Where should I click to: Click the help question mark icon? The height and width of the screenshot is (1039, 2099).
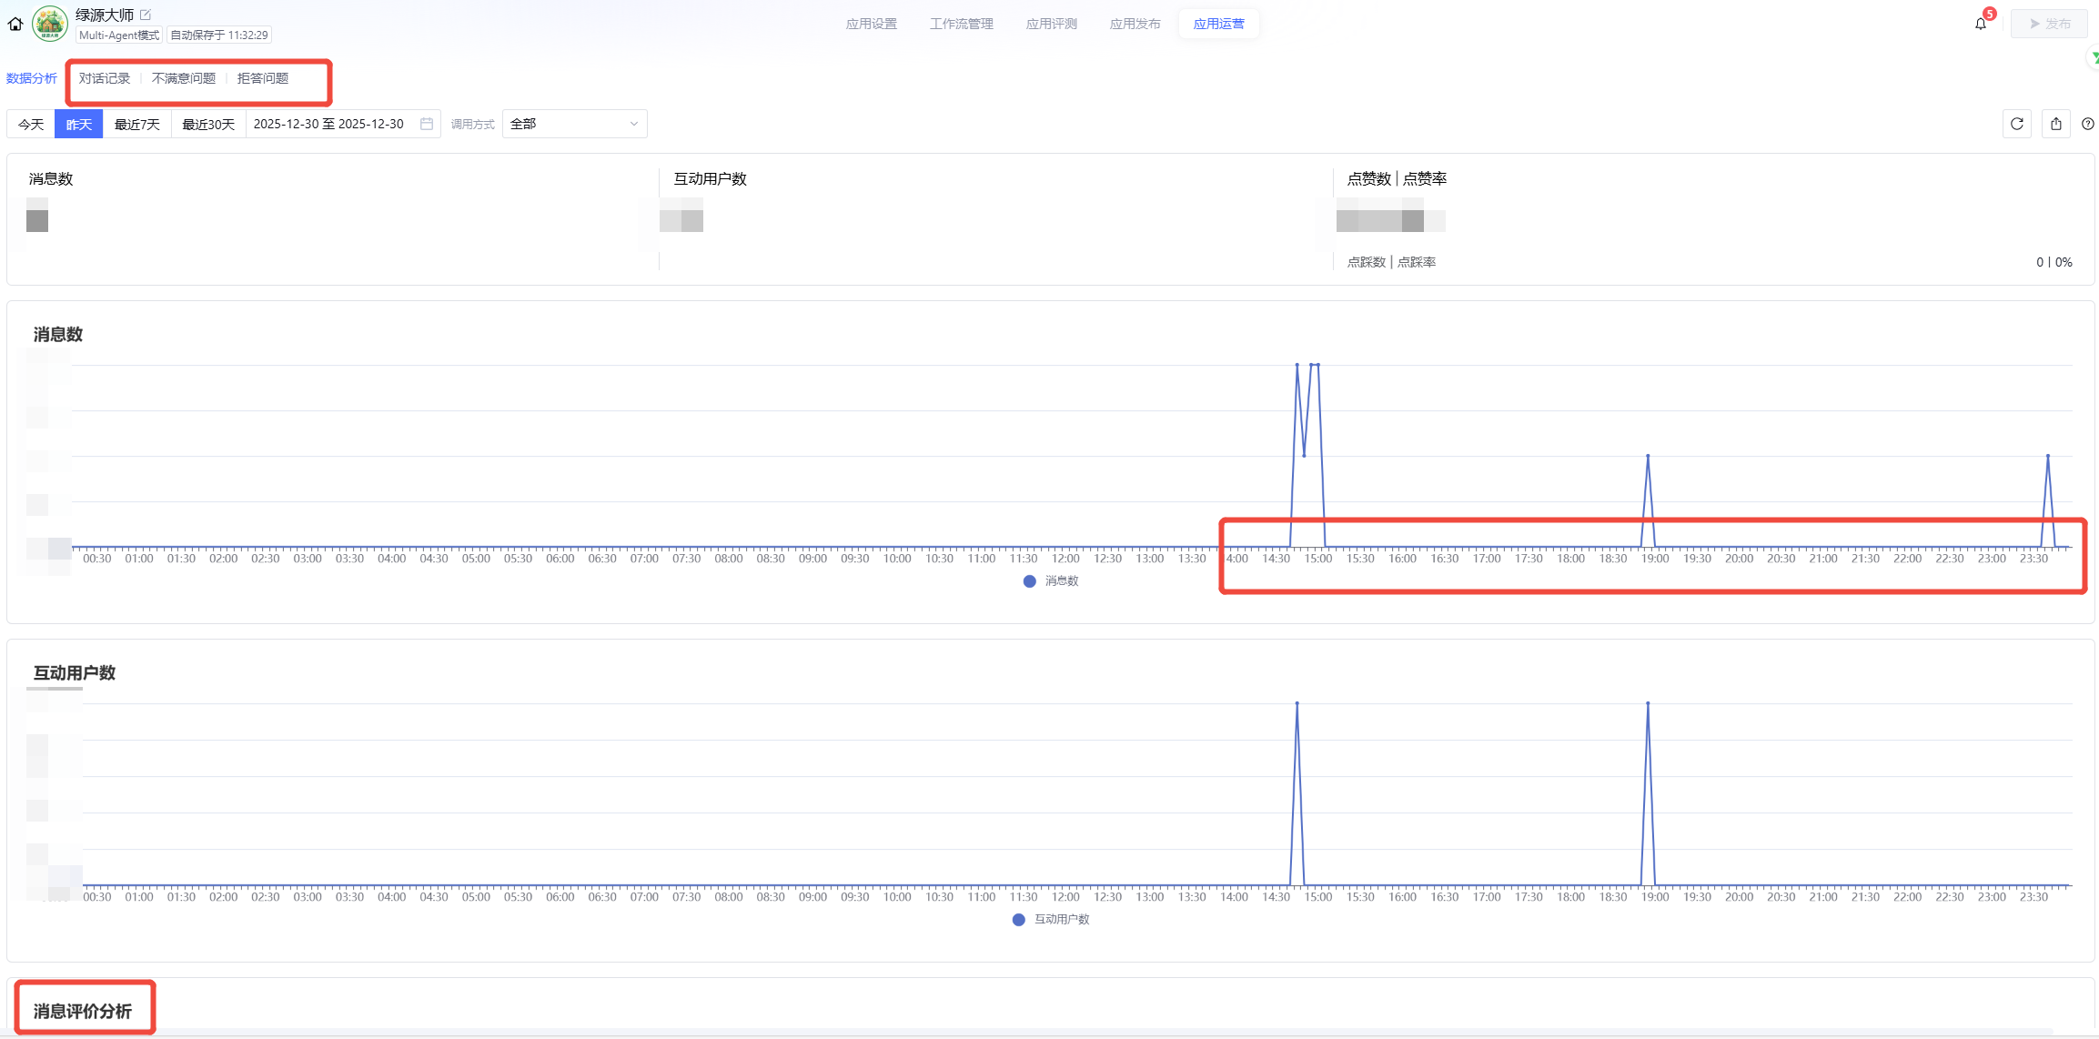point(2087,124)
